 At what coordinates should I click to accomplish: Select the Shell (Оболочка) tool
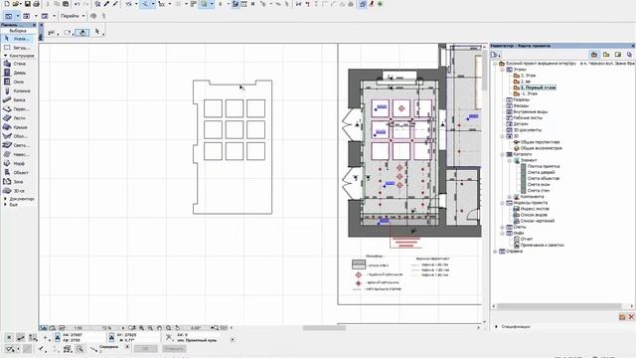pos(16,136)
